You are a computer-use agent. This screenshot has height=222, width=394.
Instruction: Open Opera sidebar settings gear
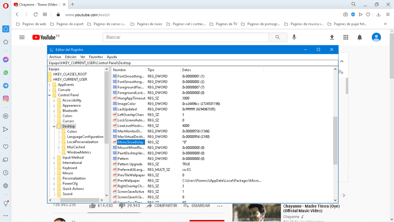(x=6, y=186)
